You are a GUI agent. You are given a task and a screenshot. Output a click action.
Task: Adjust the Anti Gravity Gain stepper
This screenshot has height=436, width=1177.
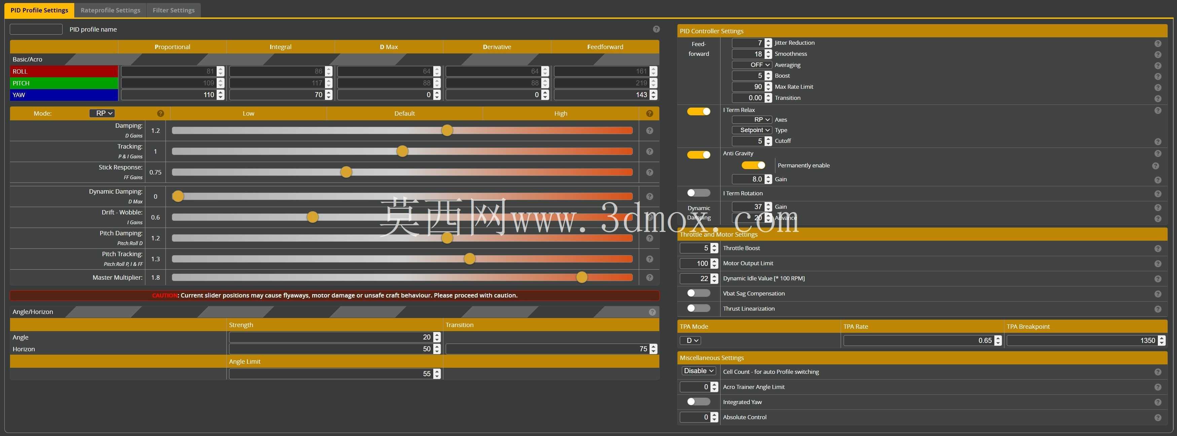coord(768,180)
